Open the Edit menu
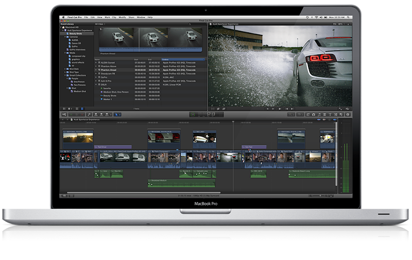This screenshot has height=260, width=412. click(x=93, y=17)
